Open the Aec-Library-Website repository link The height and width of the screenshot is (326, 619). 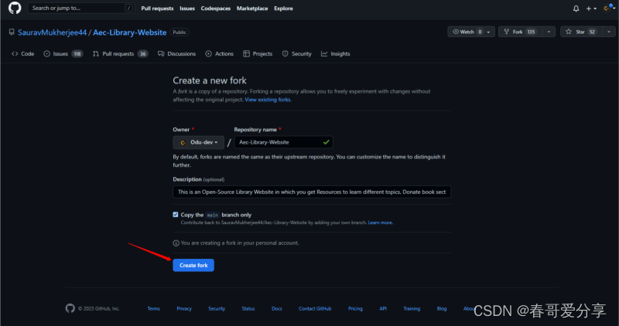pyautogui.click(x=129, y=32)
